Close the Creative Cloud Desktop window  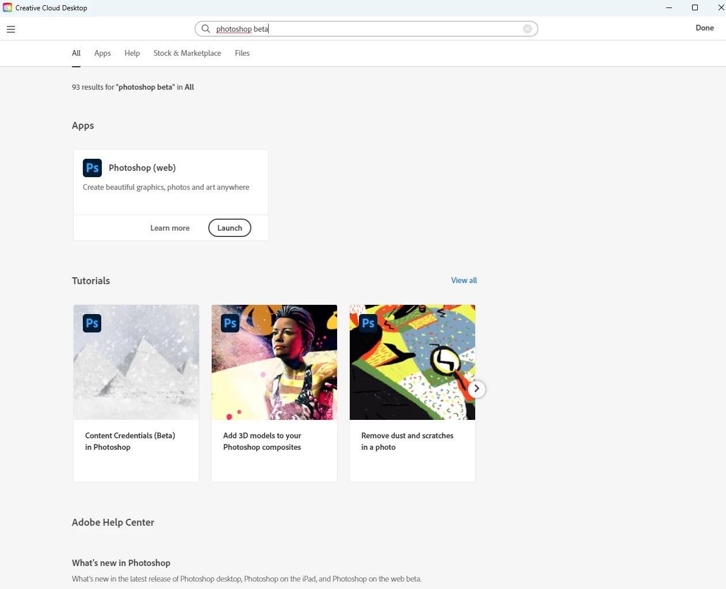point(720,7)
